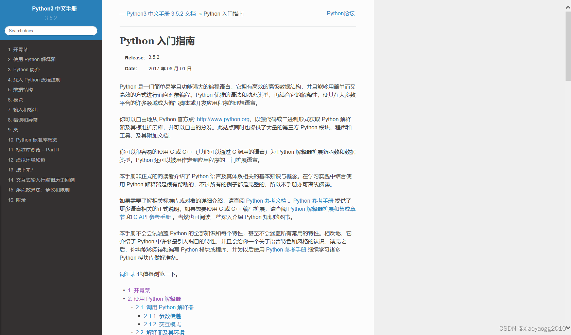
Task: Open the C API 参考手册 link
Action: pyautogui.click(x=152, y=217)
